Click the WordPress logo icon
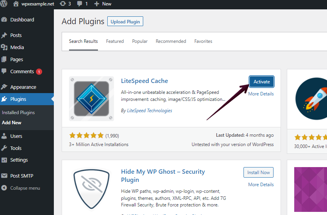 (x=4, y=4)
